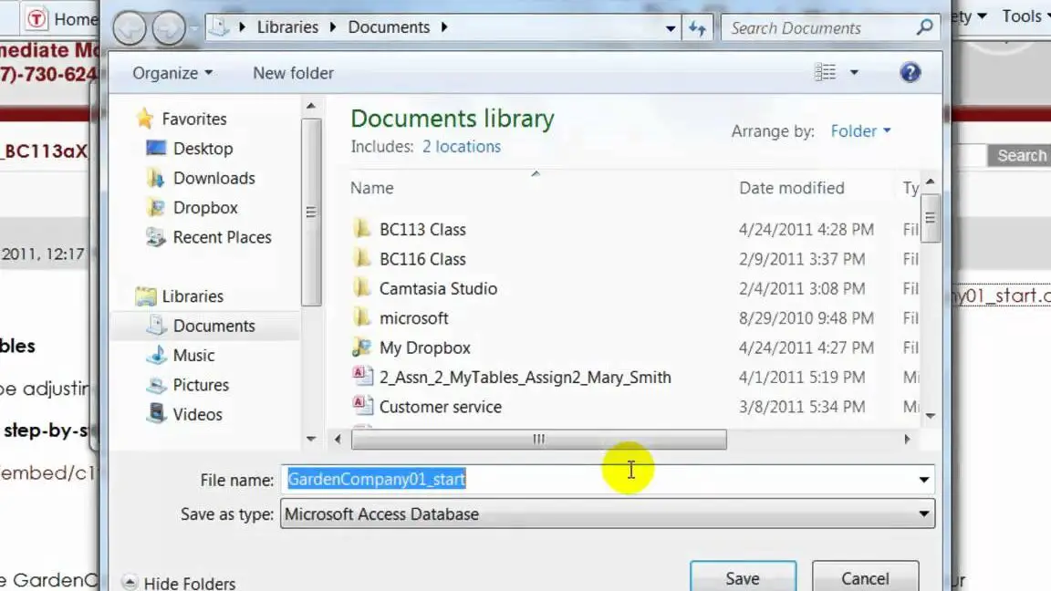Expand the arrow after Libraries in address bar
This screenshot has width=1051, height=591.
[x=332, y=26]
